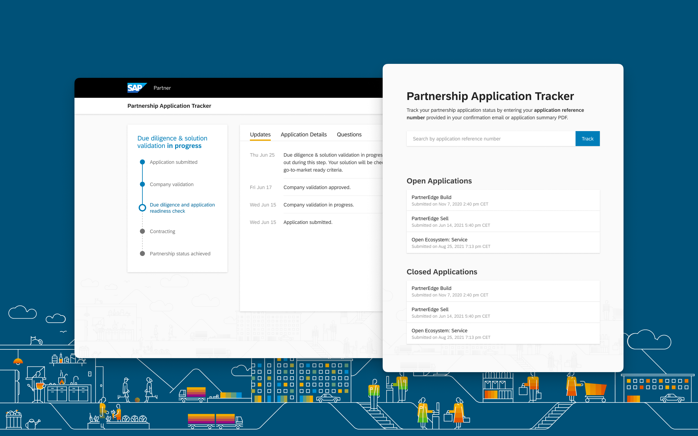Open the Application Details tab
The height and width of the screenshot is (436, 698).
(x=304, y=135)
